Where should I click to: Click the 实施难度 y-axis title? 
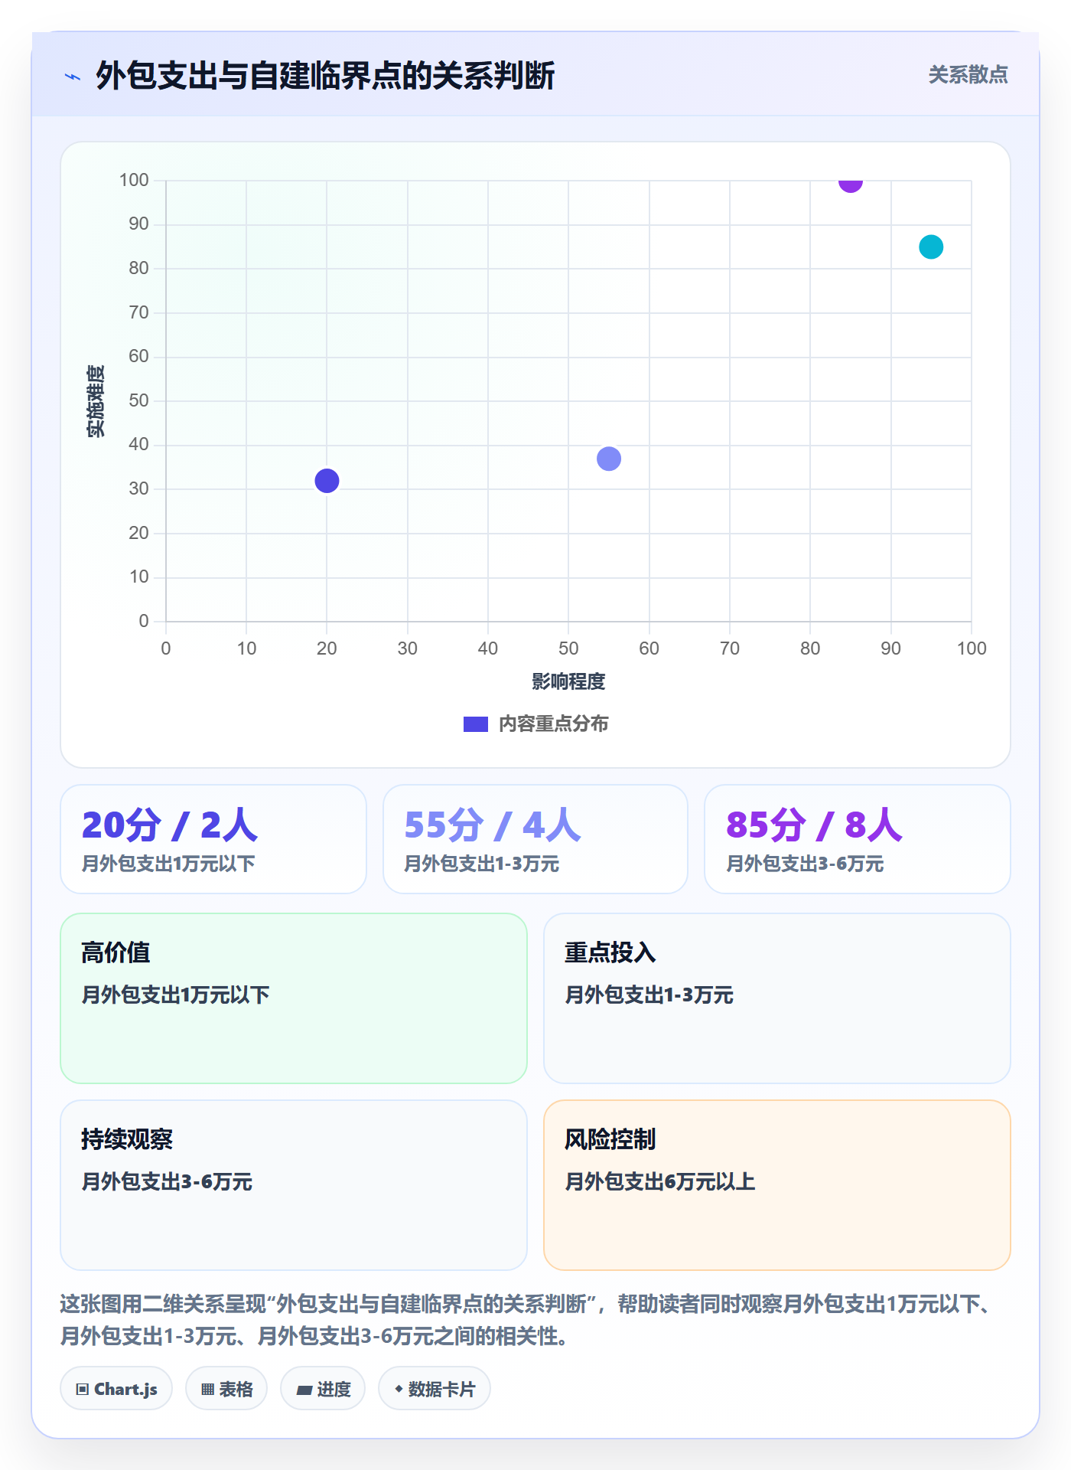point(96,401)
